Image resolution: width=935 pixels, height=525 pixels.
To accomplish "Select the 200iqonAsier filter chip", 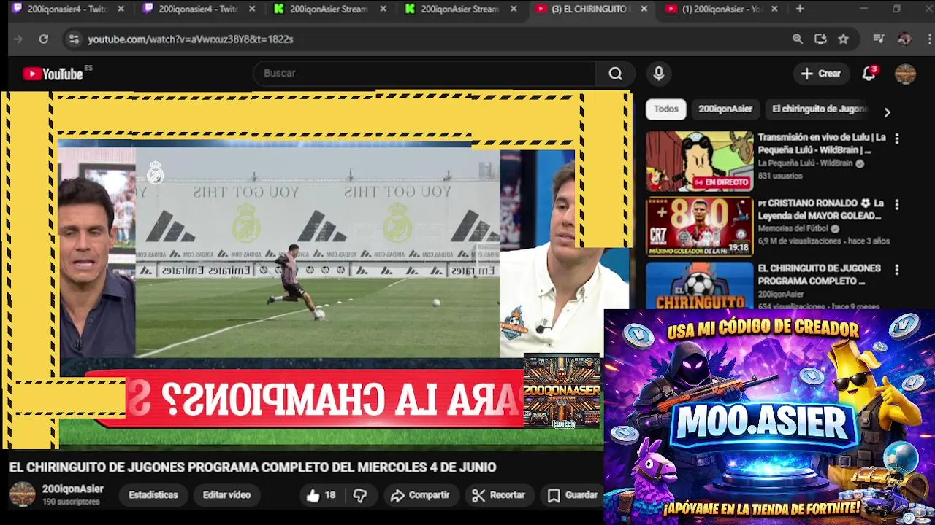I will tap(725, 109).
